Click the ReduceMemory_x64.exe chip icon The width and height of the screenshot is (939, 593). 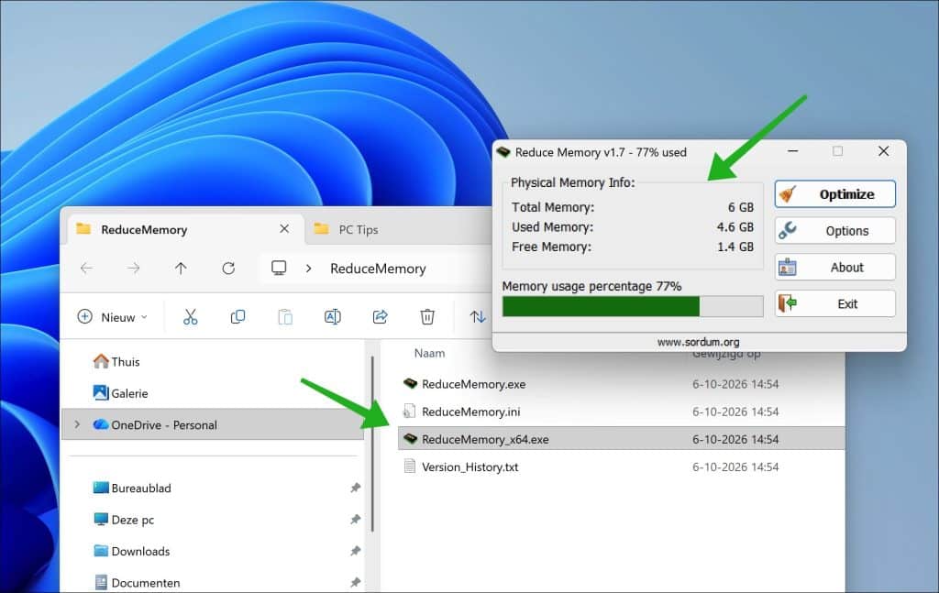[410, 439]
